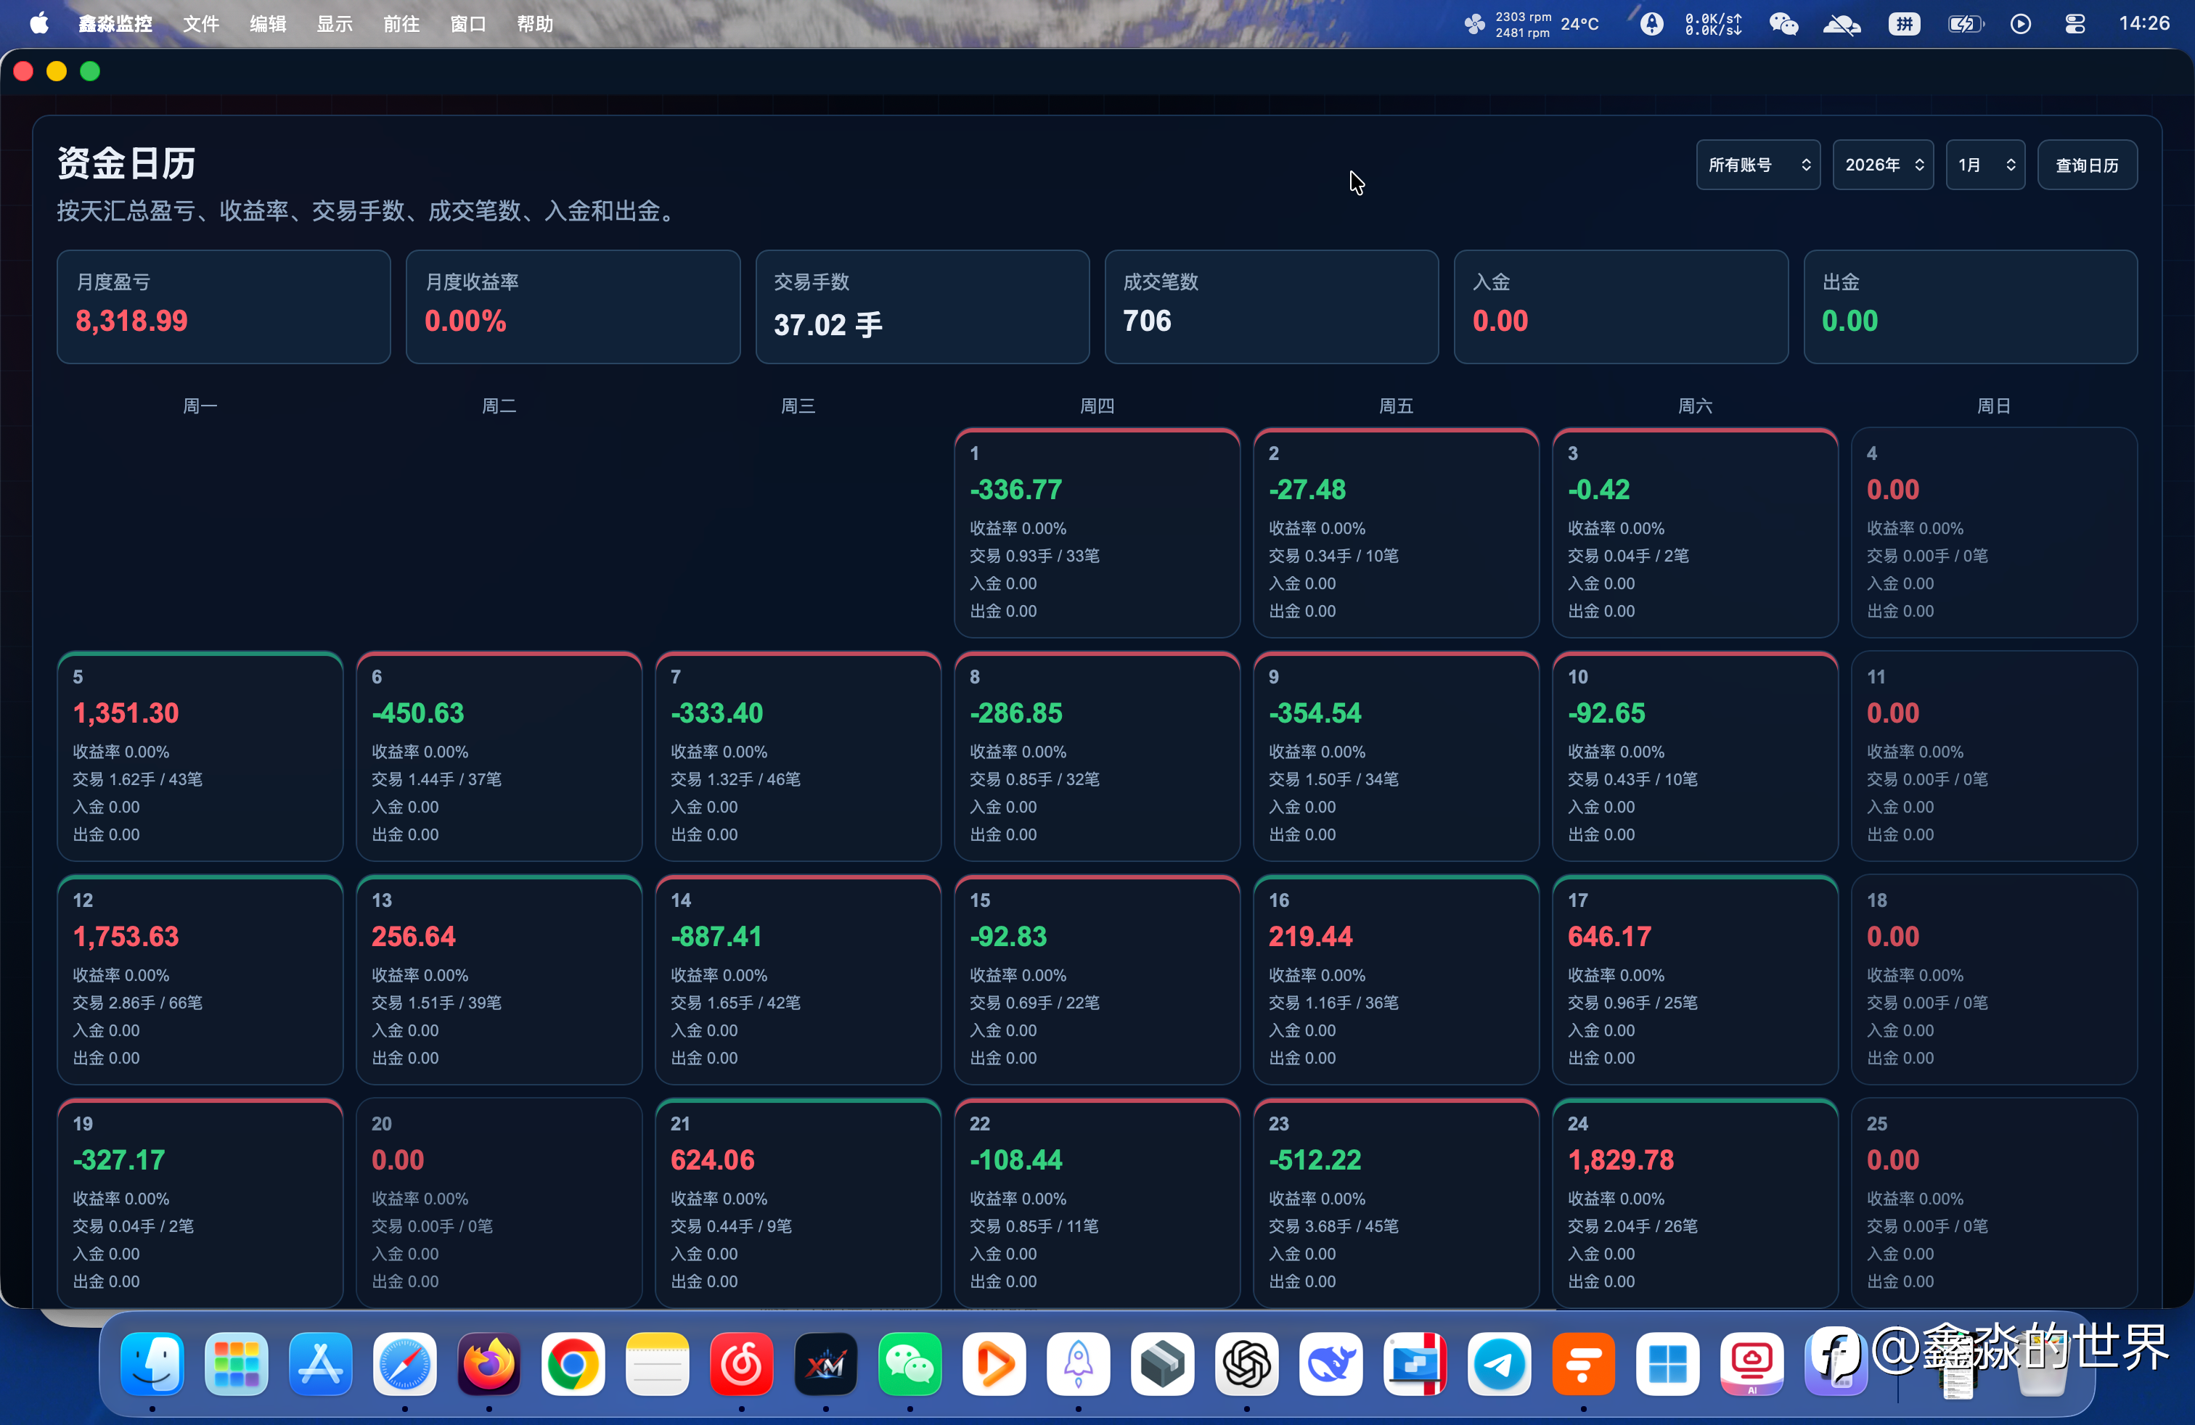This screenshot has width=2195, height=1425.
Task: Open the 鑫淼监控 app menu
Action: (x=115, y=24)
